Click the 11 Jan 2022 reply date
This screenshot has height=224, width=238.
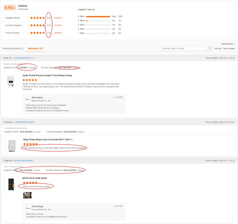[118, 97]
